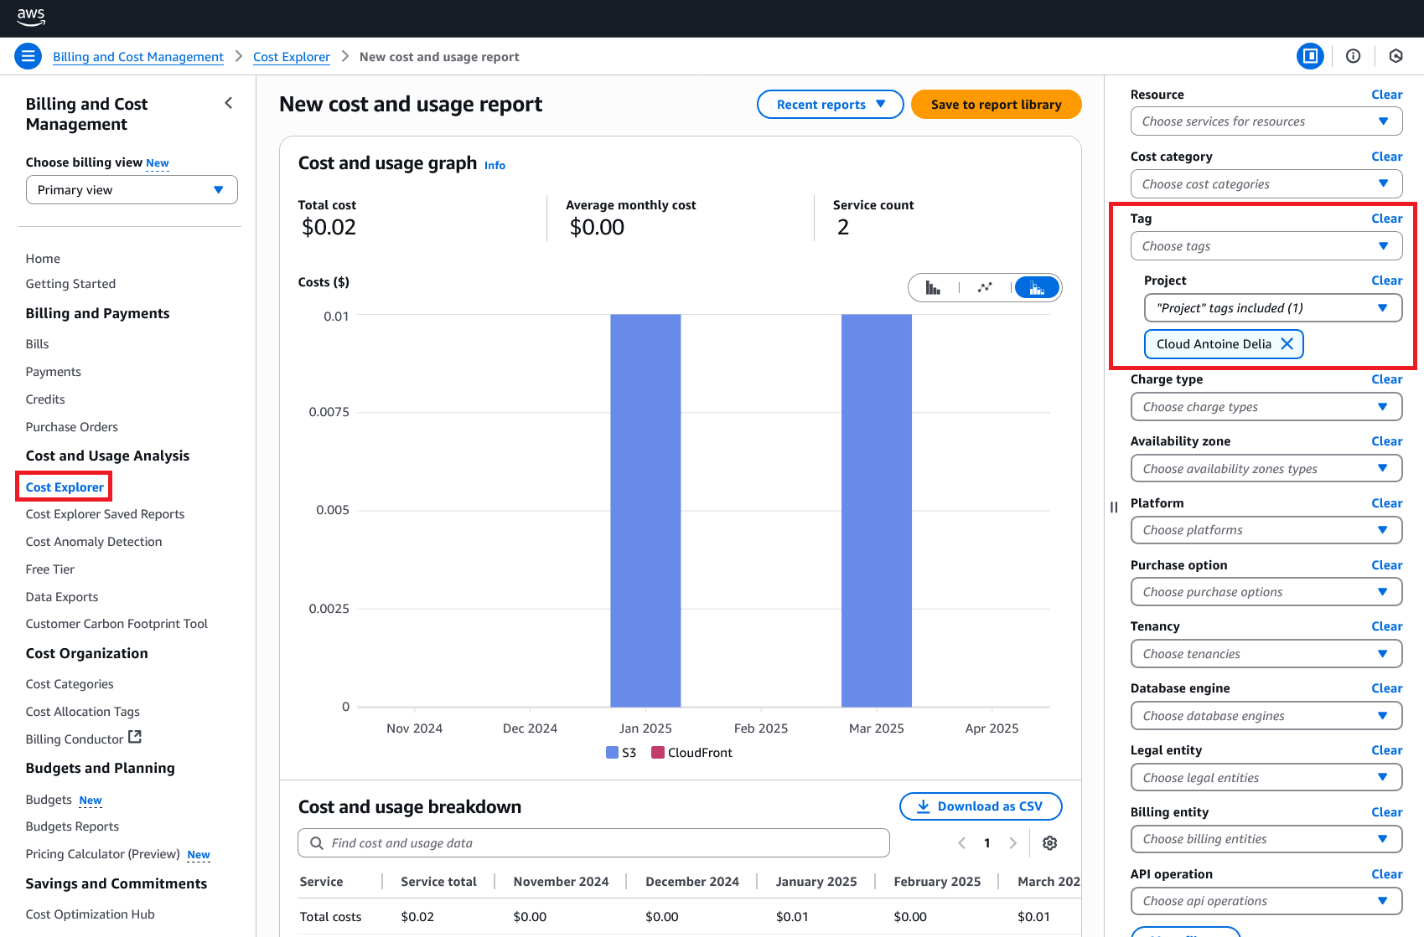The width and height of the screenshot is (1424, 937).
Task: Open Budgets in sidebar
Action: pos(49,800)
